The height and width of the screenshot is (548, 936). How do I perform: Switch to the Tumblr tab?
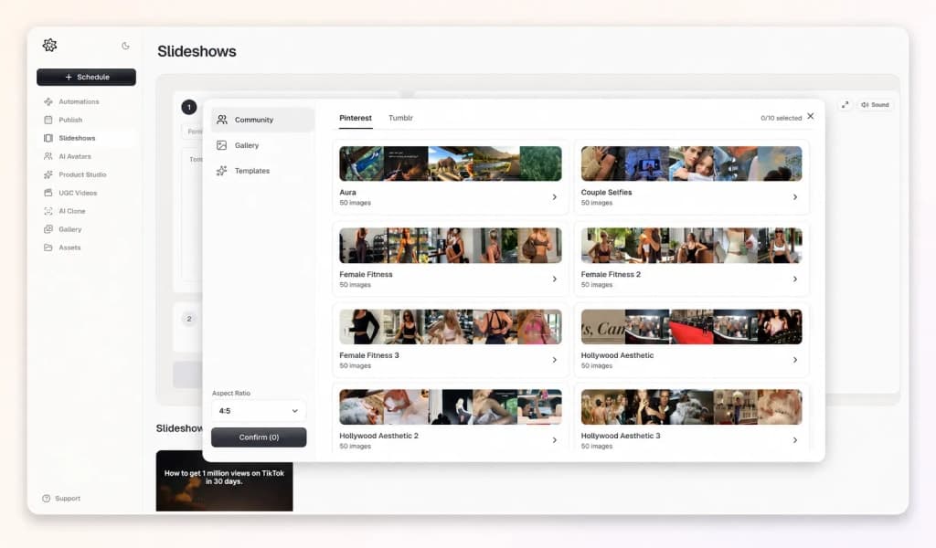click(x=400, y=118)
